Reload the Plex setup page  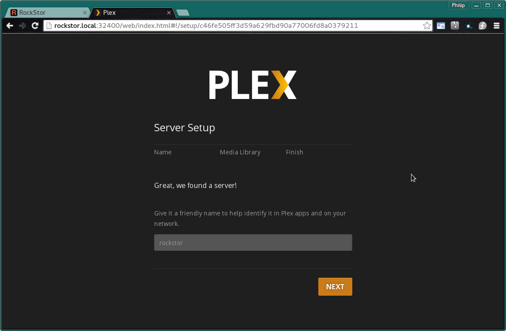pyautogui.click(x=35, y=26)
